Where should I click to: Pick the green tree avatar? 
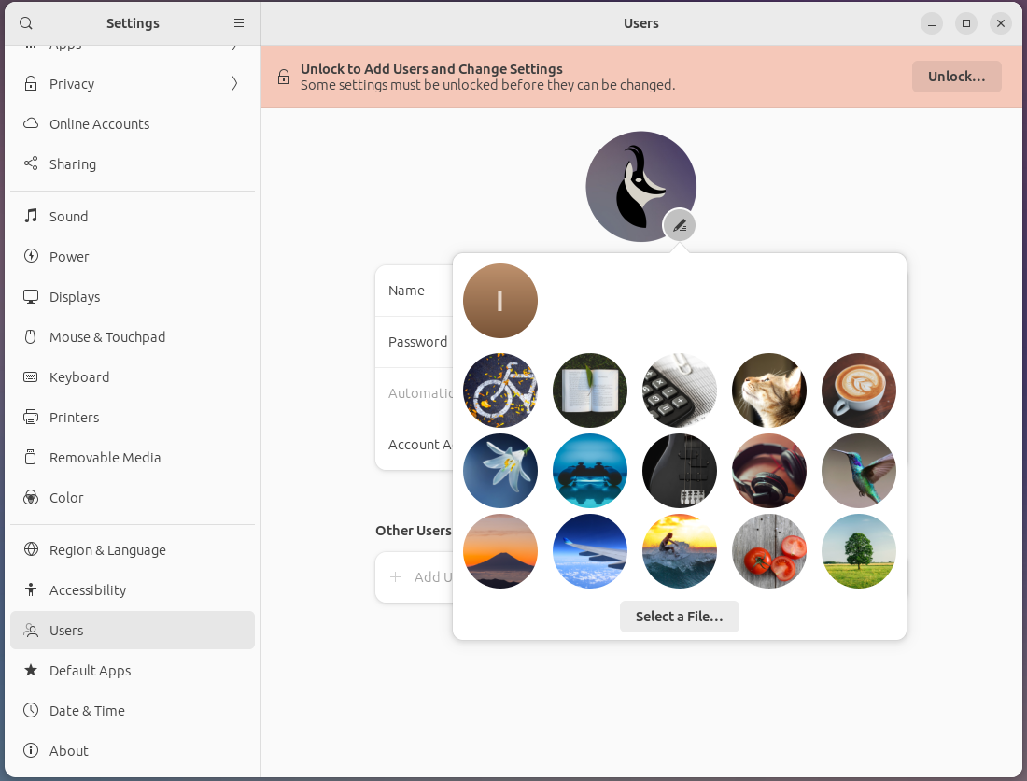point(859,551)
